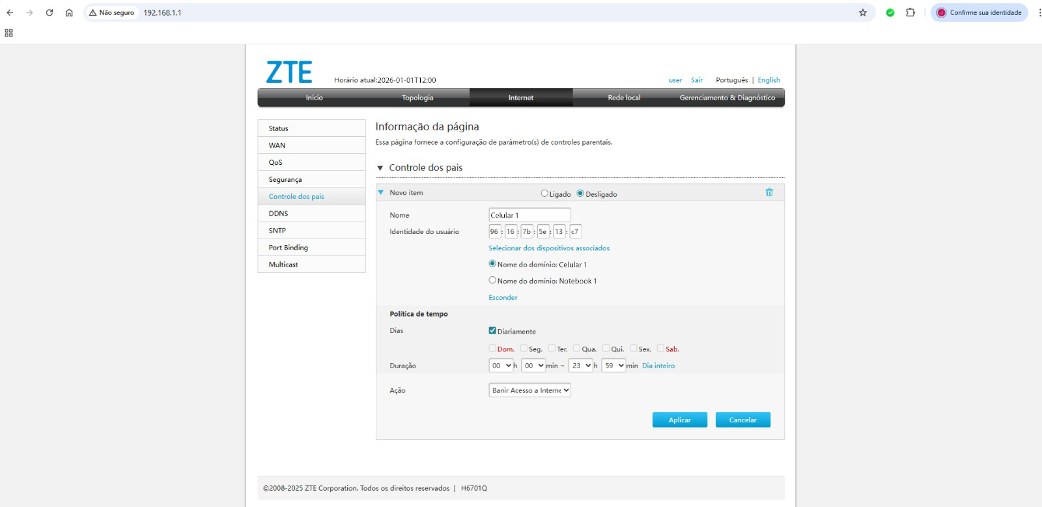Click the Não seguro security indicator
Screen dimensions: 1042x507
coord(111,12)
